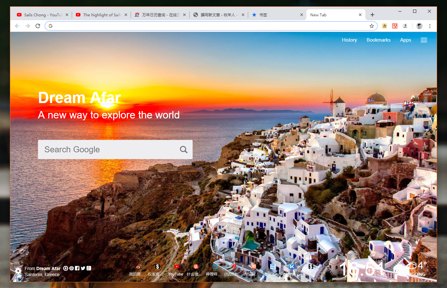Click the magnifier search icon
Viewport: 447px width, 288px height.
point(183,149)
